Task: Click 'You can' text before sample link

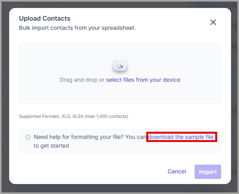Action: pyautogui.click(x=136, y=137)
